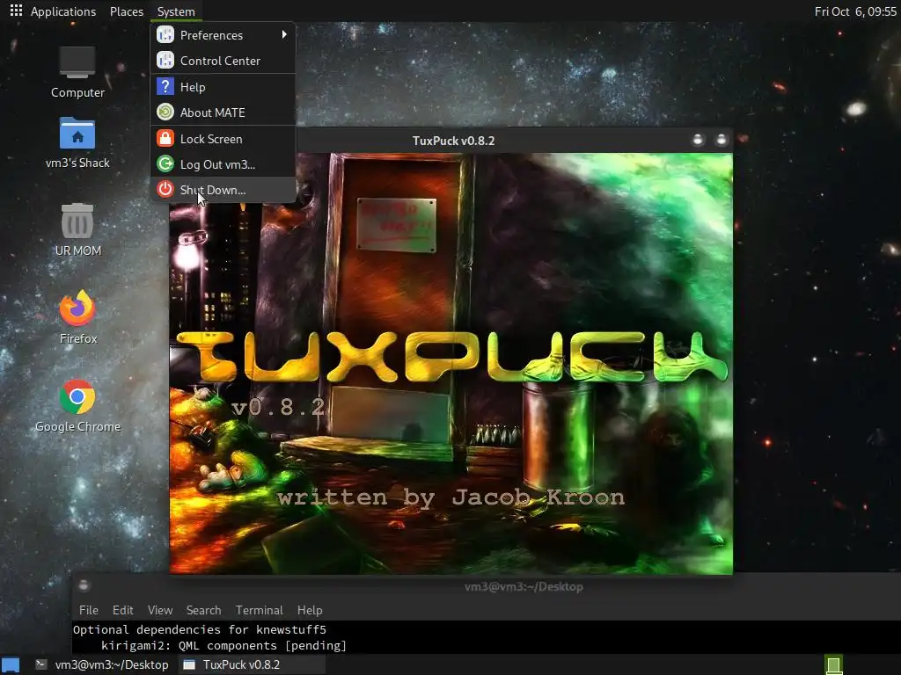
Task: Click the TuxPuck v0.8.2 window title bar
Action: (453, 141)
